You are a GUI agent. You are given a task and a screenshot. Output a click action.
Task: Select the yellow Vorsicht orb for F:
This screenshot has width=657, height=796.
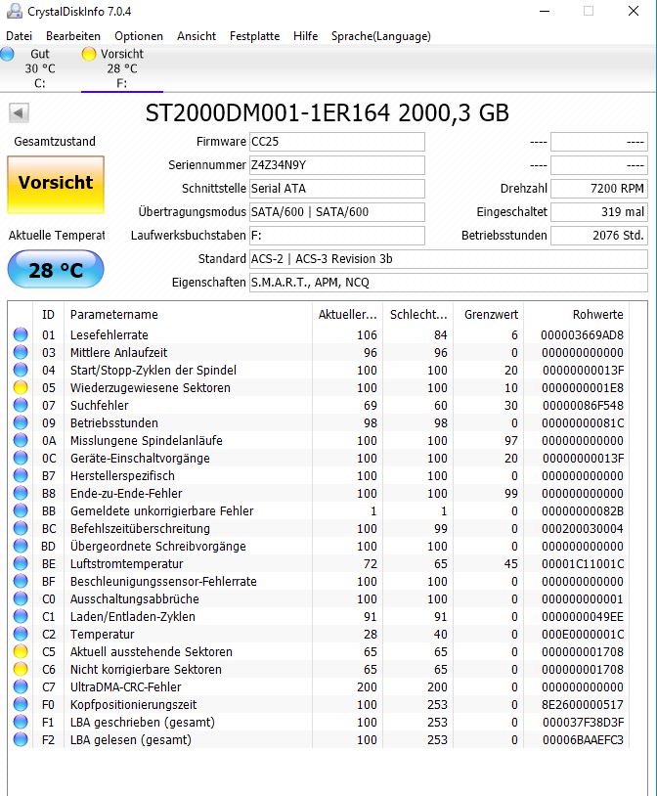pos(89,54)
